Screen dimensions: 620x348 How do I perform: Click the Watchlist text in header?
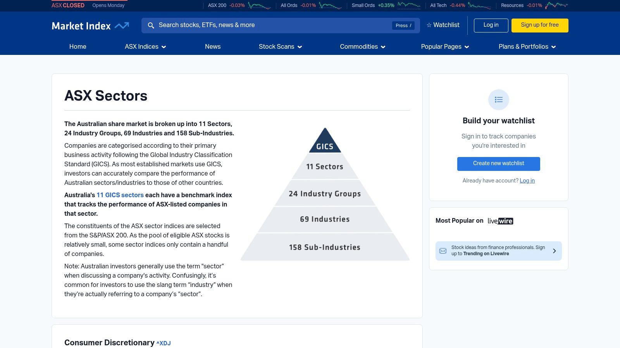(446, 25)
